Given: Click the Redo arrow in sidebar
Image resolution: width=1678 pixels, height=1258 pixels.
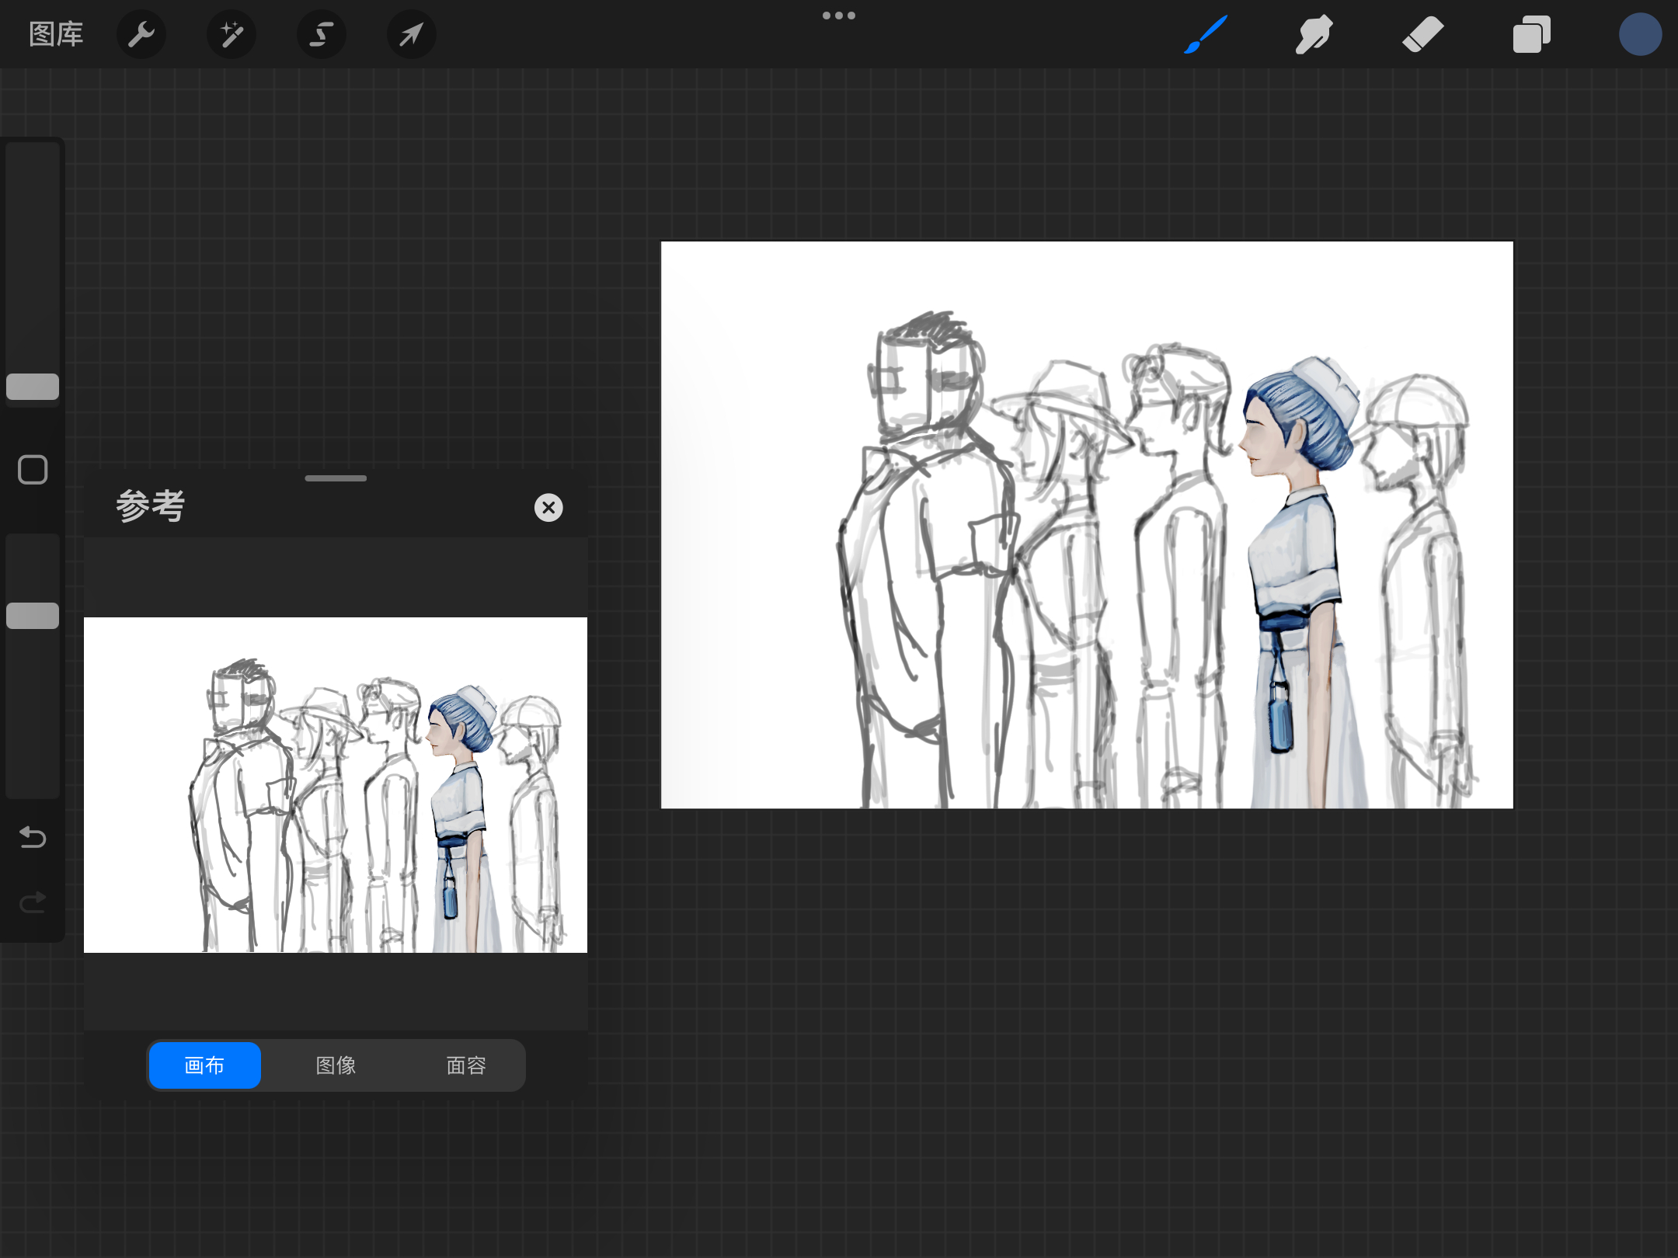Looking at the screenshot, I should coord(33,902).
